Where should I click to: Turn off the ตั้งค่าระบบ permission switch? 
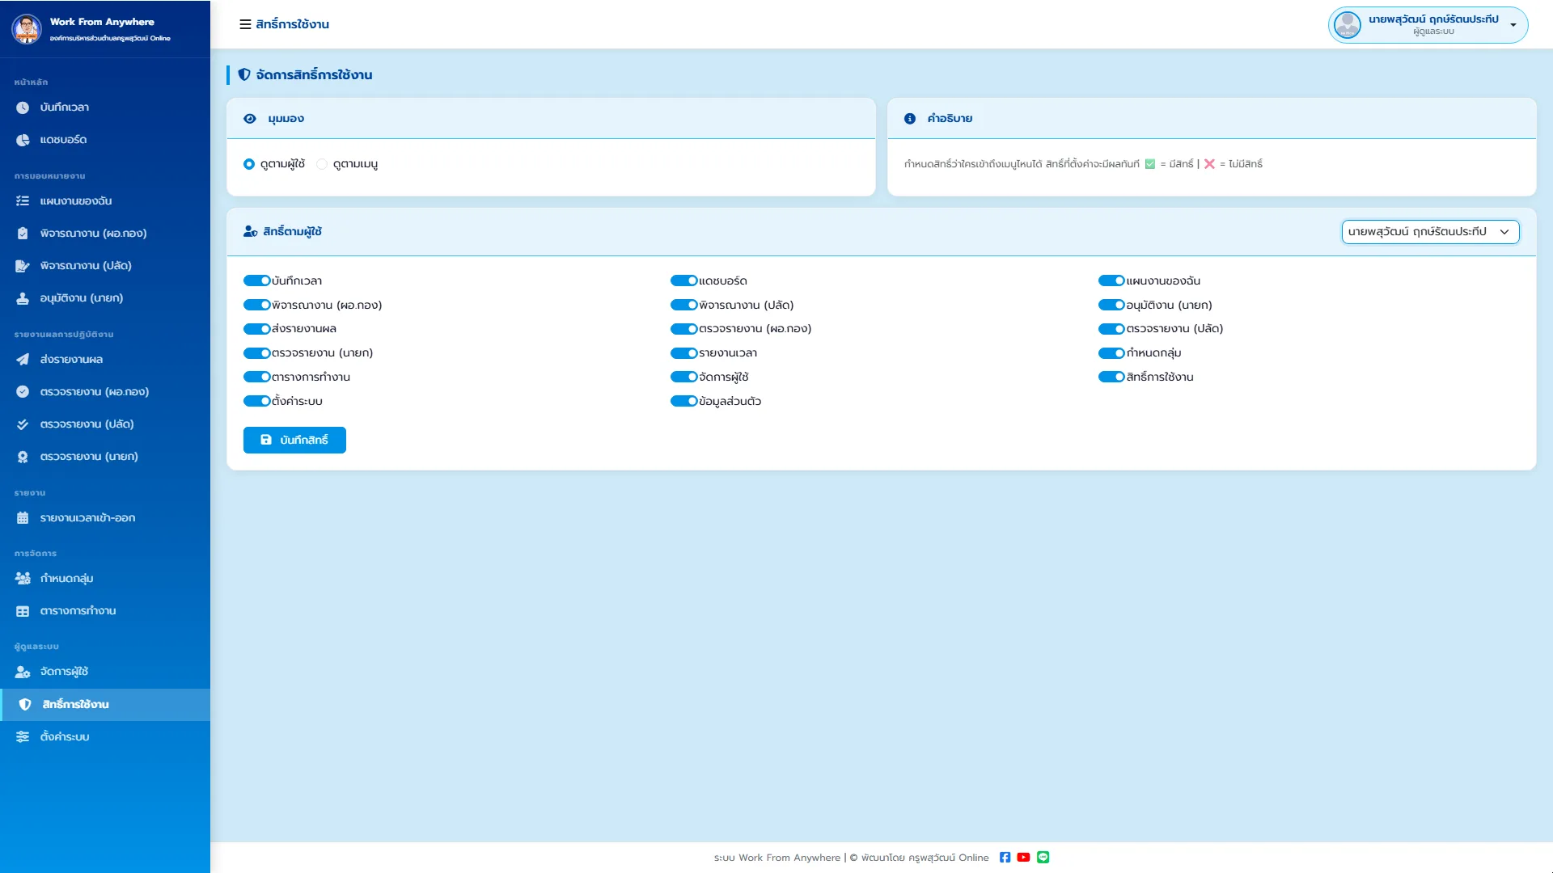click(x=257, y=402)
